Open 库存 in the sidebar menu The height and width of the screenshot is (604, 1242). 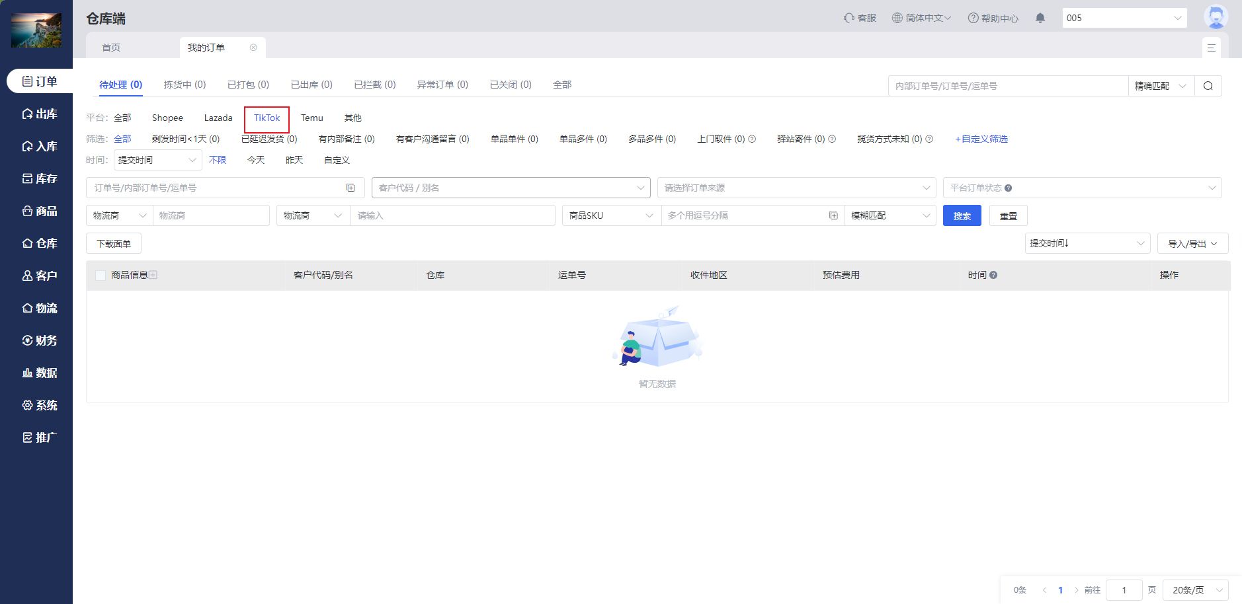(x=40, y=178)
